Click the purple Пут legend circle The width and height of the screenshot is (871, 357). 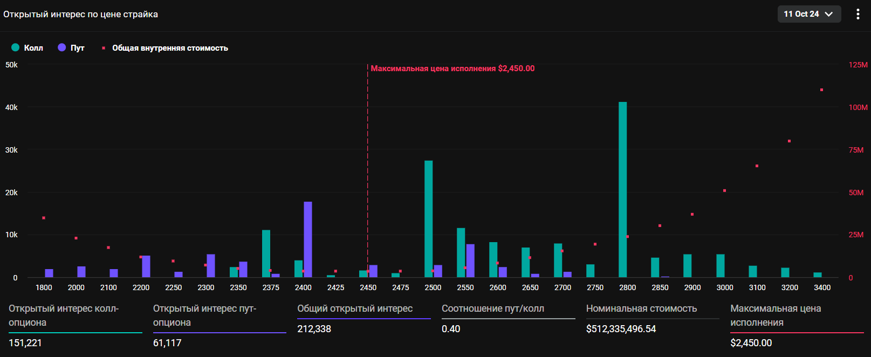62,47
